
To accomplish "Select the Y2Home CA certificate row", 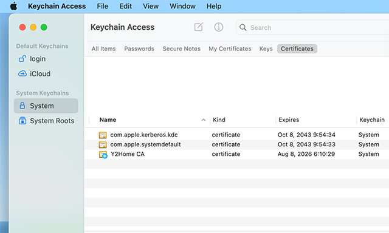I will [236, 154].
